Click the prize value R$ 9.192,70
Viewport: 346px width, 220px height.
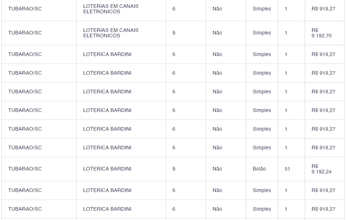[x=321, y=33]
